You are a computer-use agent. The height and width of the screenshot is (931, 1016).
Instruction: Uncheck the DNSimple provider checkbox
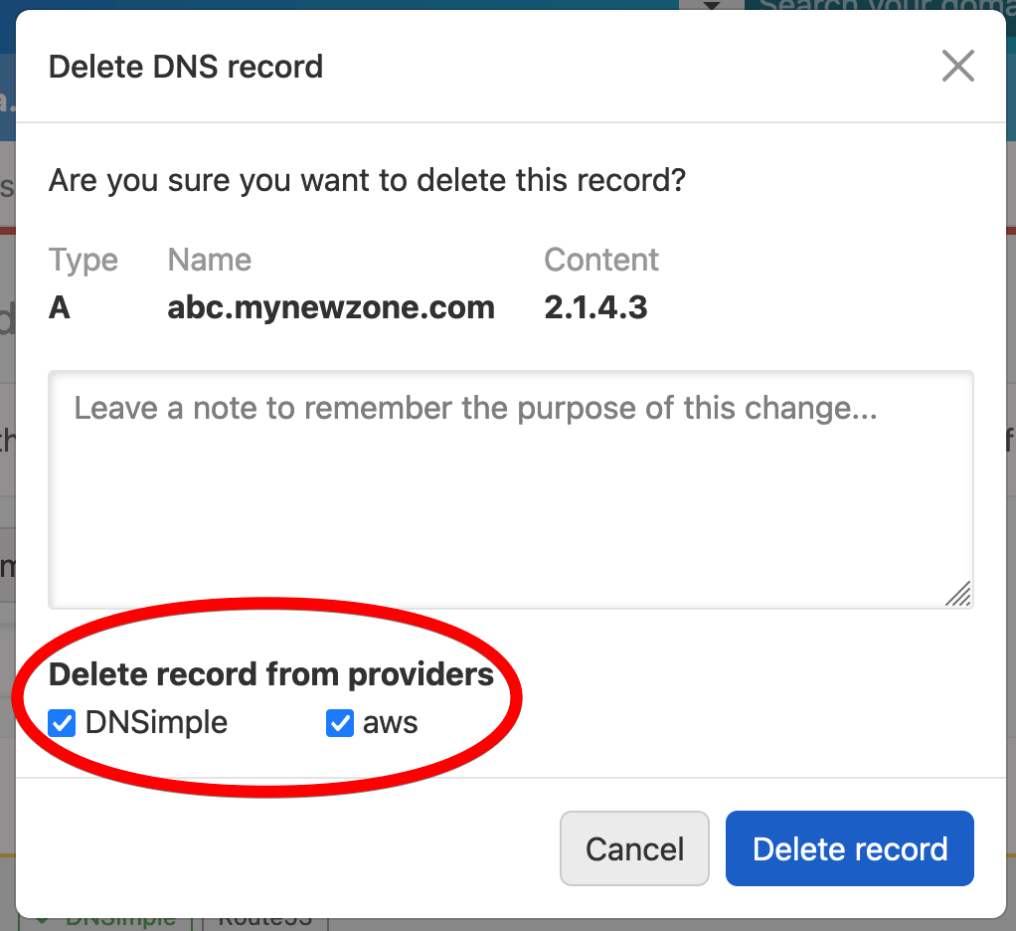62,723
